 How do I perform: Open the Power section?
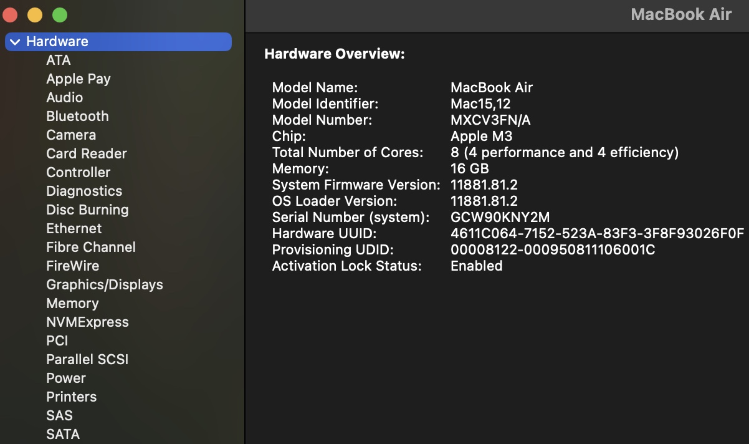point(66,378)
